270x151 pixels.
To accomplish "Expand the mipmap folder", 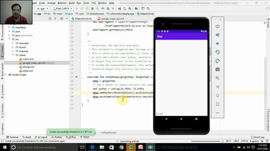I will click(13, 51).
